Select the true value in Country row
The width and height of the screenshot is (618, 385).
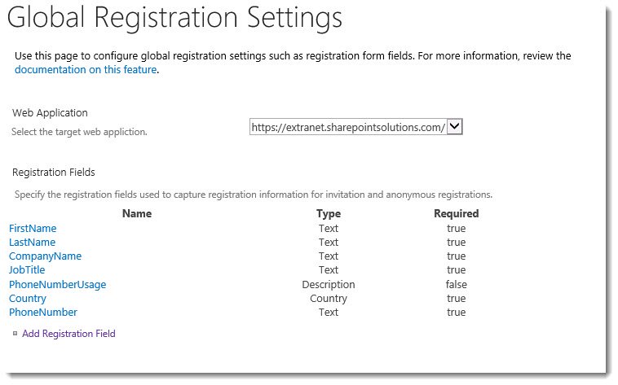coord(456,299)
